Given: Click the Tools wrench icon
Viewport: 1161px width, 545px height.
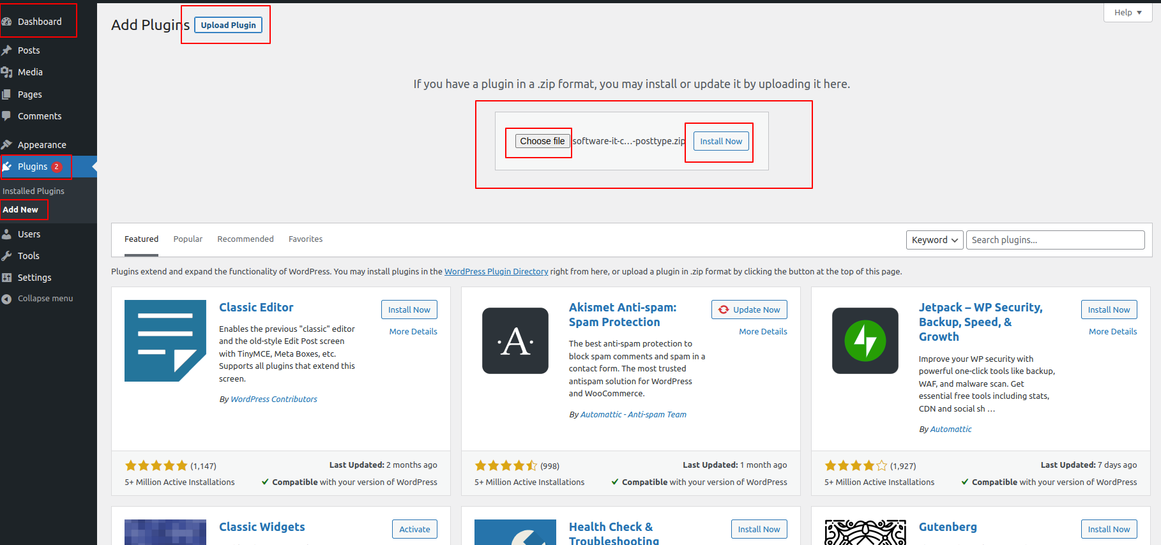Looking at the screenshot, I should [x=7, y=256].
